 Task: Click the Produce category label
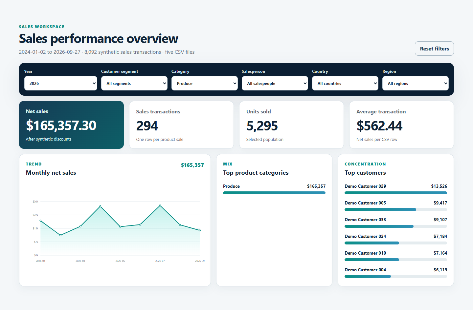[x=231, y=186]
